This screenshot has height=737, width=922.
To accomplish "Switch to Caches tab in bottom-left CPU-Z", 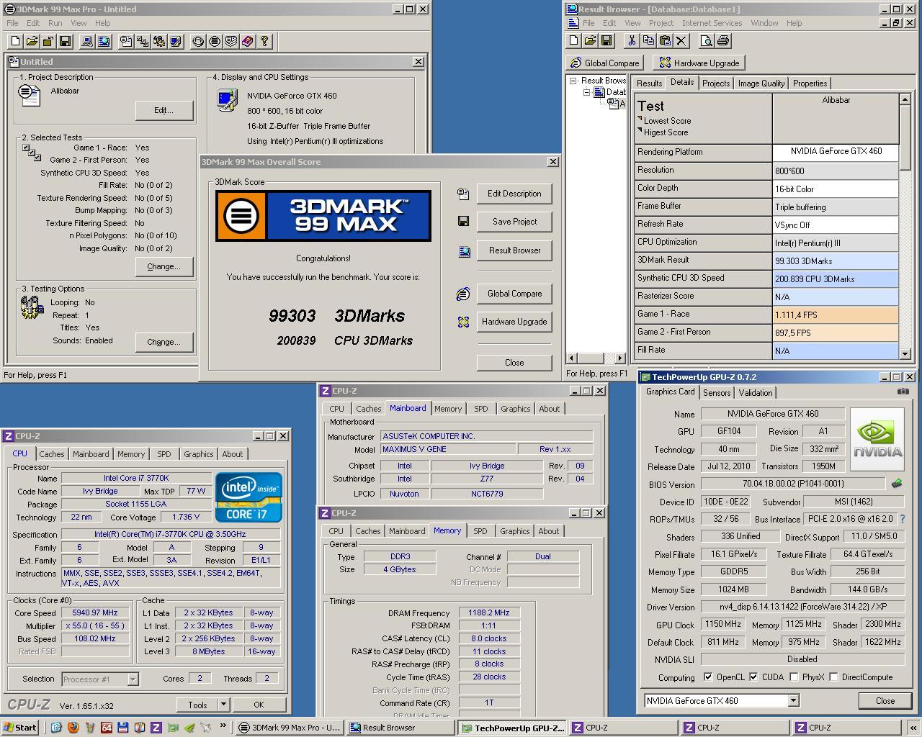I will (x=52, y=454).
